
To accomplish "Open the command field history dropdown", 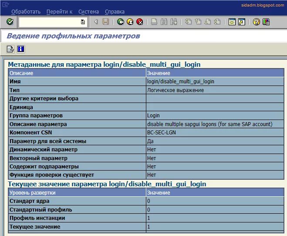I will pyautogui.click(x=83, y=22).
